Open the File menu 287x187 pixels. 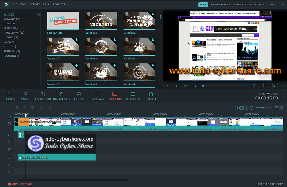point(15,4)
